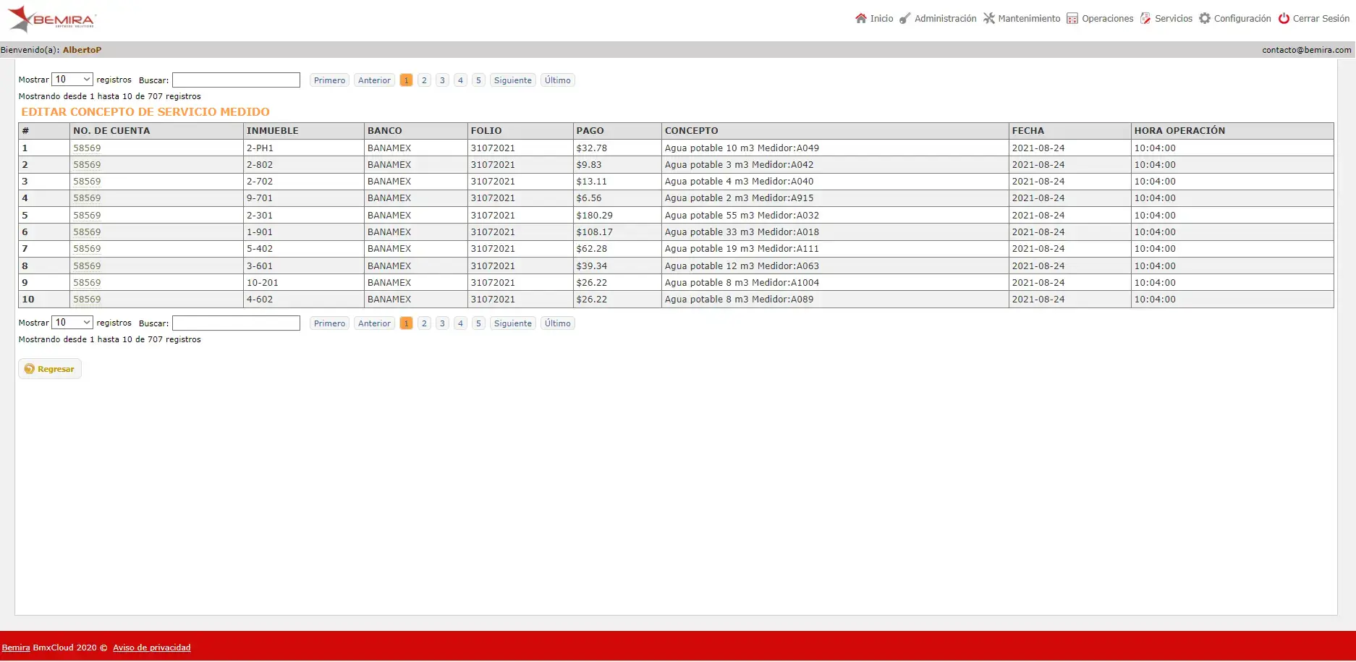This screenshot has height=662, width=1356.
Task: Click the Operaciones calculator icon
Action: click(x=1072, y=18)
